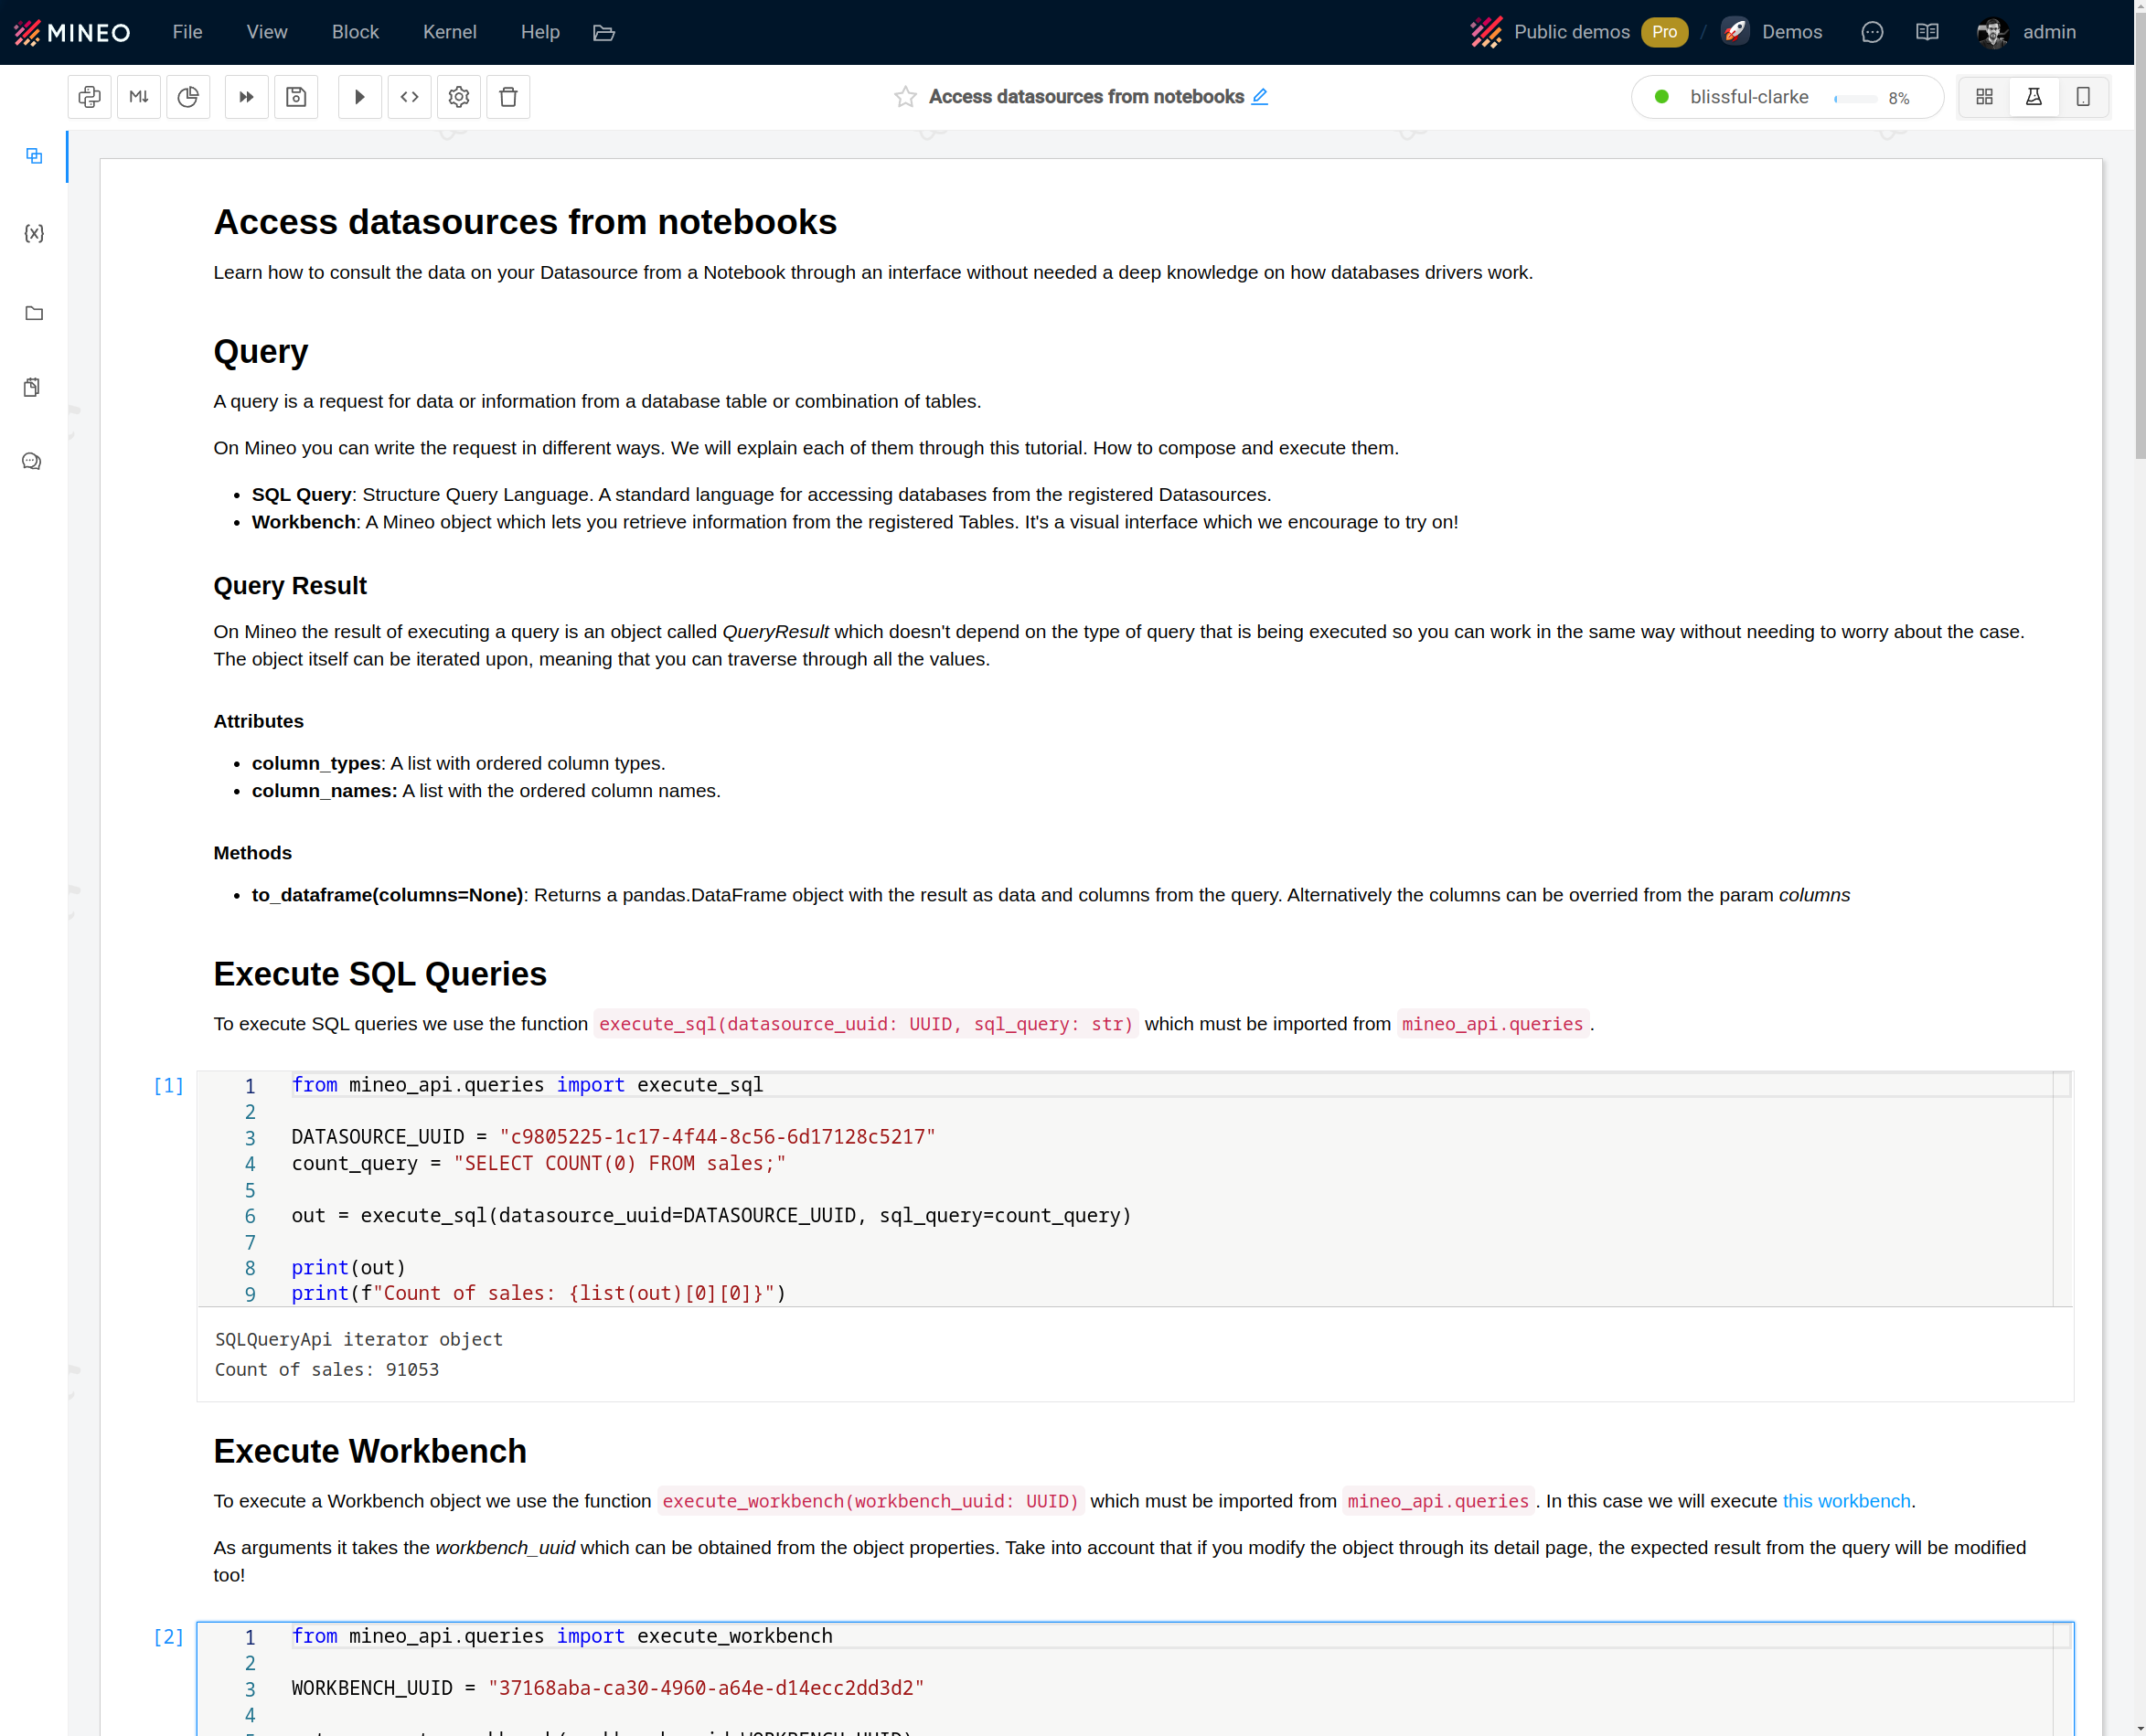Add a Markdown block
2146x1736 pixels.
(139, 97)
